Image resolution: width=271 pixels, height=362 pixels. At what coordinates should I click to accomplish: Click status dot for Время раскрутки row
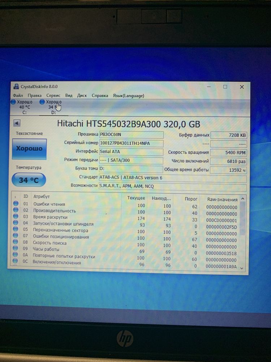16,216
